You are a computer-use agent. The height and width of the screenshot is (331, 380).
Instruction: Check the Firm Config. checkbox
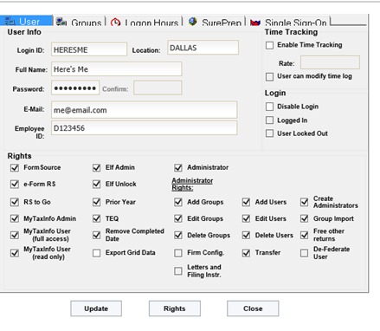pos(178,253)
